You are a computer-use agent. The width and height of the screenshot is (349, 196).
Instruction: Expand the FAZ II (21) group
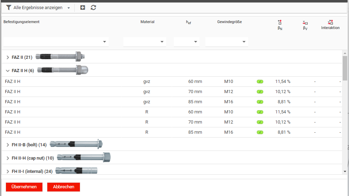point(8,57)
